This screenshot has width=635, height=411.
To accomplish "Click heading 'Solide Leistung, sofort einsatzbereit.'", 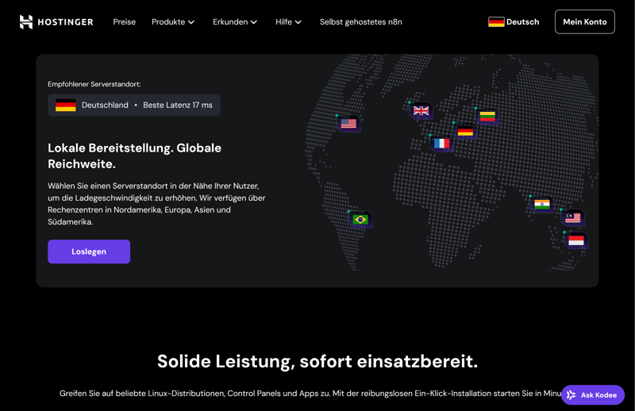I will pos(317,361).
